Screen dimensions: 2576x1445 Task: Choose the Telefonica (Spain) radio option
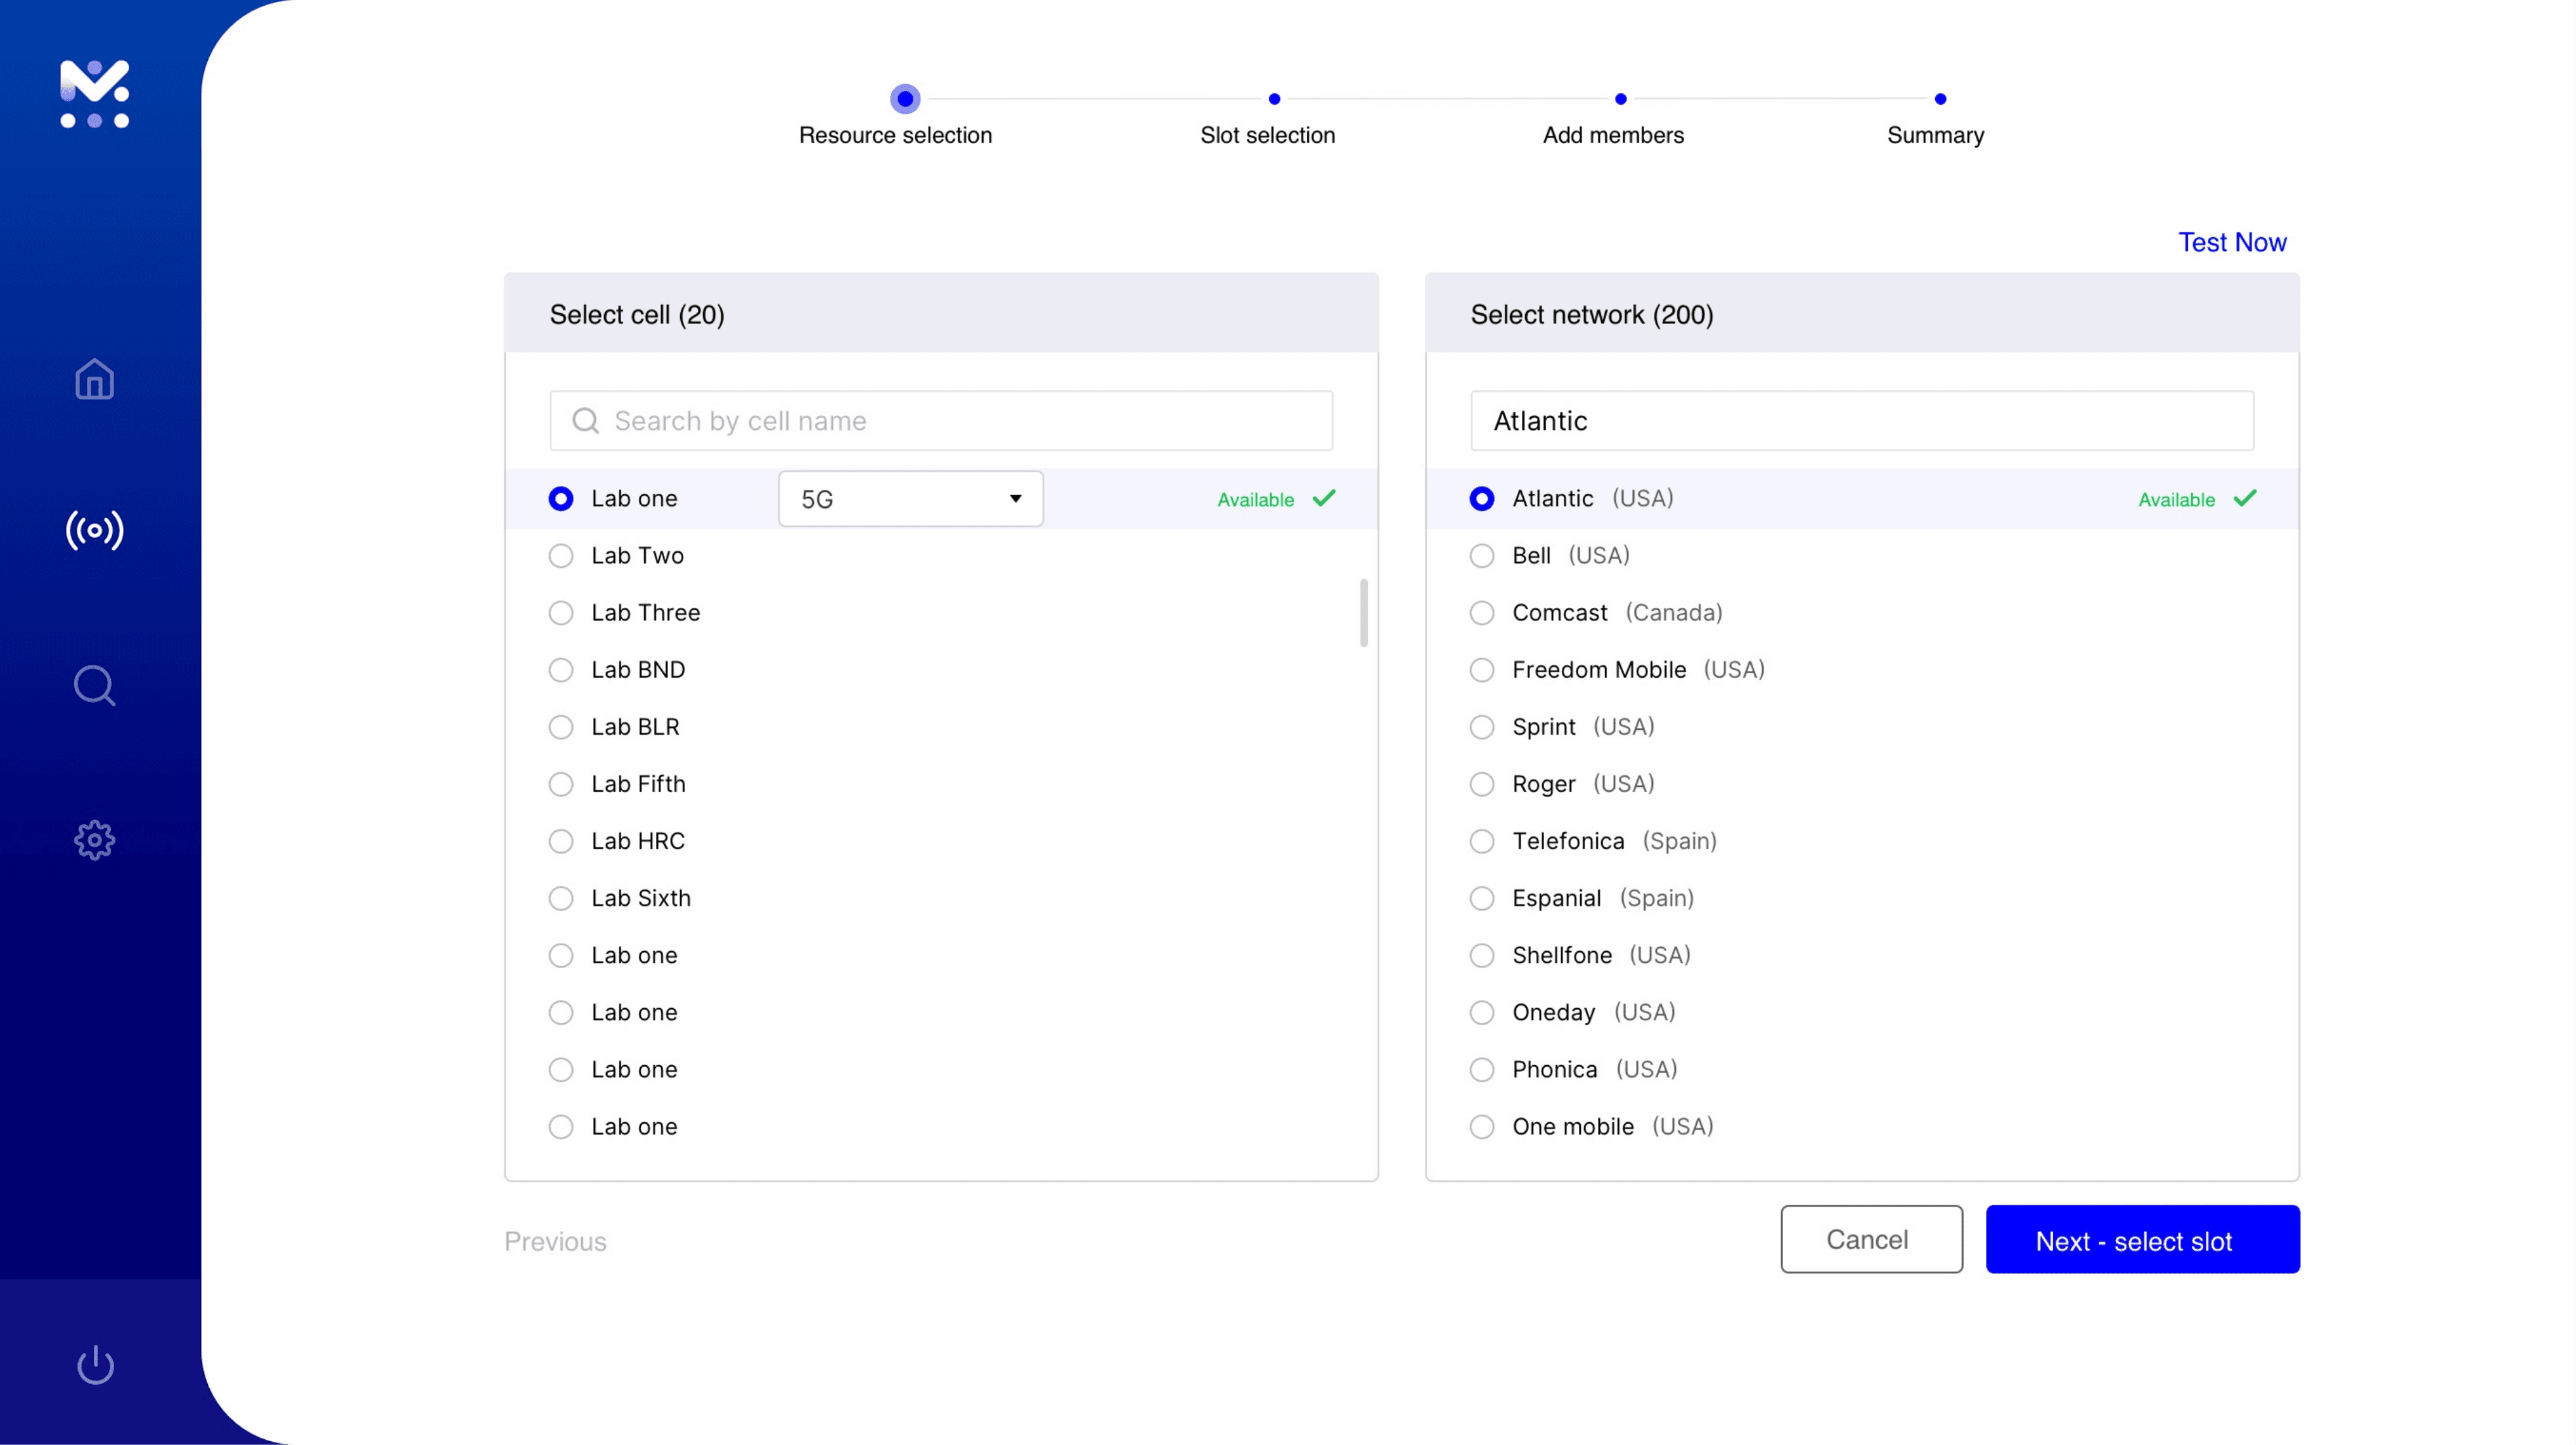1481,841
